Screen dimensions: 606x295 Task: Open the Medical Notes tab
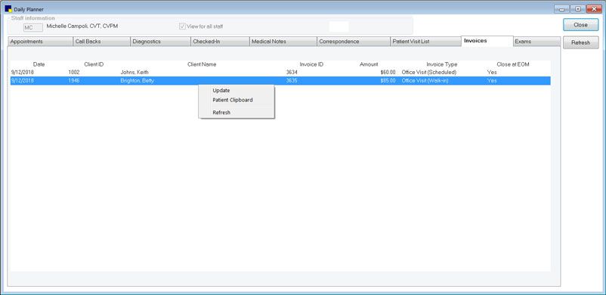pos(283,42)
